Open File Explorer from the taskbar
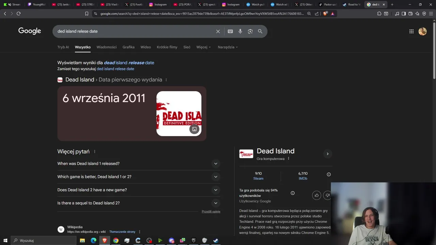This screenshot has width=436, height=245. click(x=82, y=241)
